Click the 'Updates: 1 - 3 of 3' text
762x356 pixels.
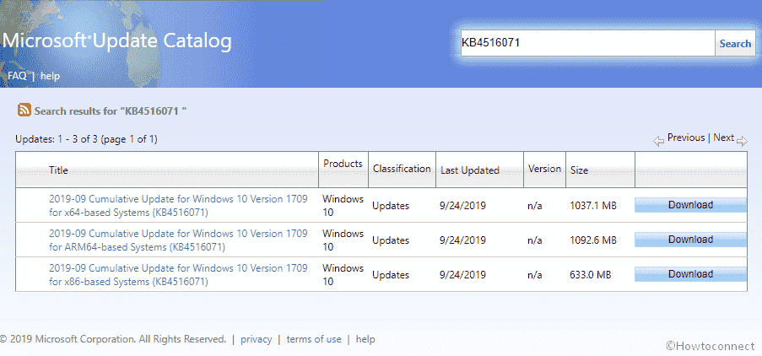pyautogui.click(x=87, y=139)
